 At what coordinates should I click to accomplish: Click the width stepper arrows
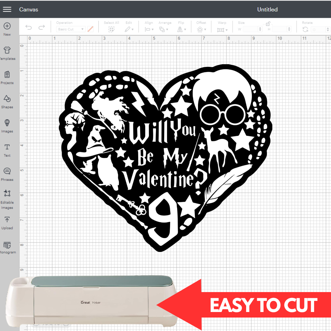click(260, 29)
